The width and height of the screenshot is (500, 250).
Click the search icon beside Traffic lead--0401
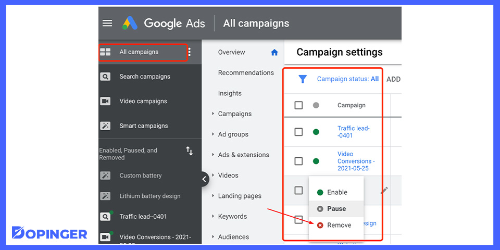point(105,217)
